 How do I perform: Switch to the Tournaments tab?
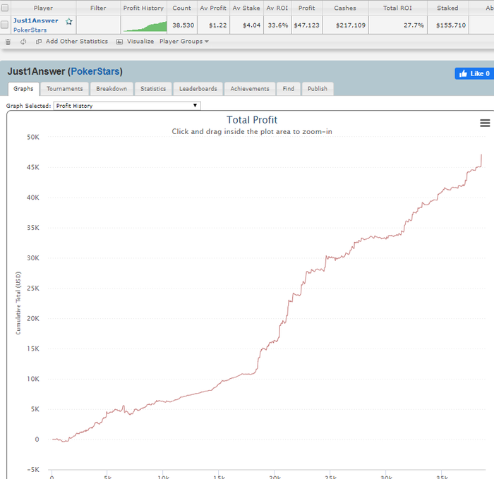pyautogui.click(x=65, y=89)
